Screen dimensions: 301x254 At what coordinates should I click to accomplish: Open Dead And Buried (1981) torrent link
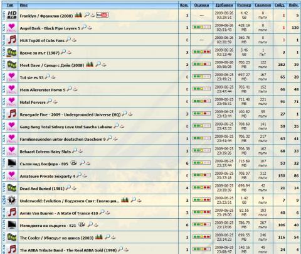click(x=42, y=189)
